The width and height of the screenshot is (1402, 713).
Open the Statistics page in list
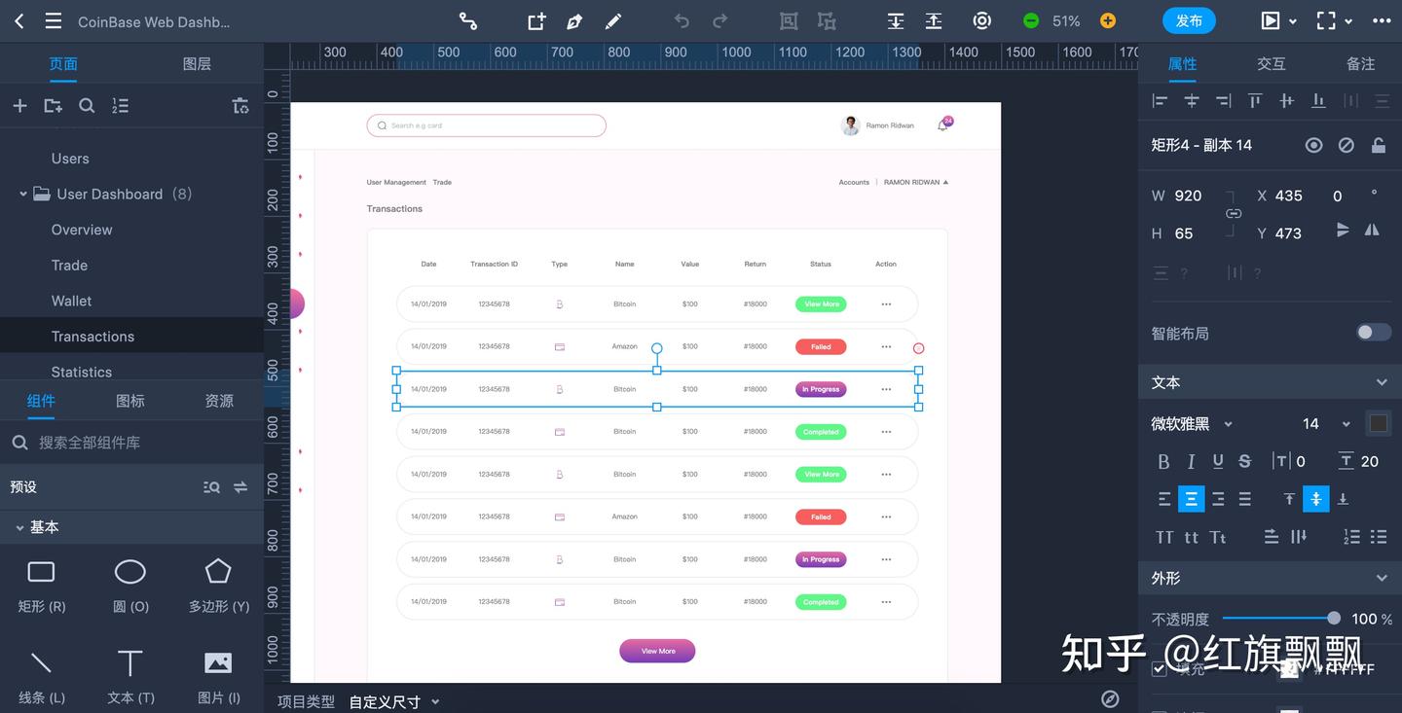click(82, 372)
